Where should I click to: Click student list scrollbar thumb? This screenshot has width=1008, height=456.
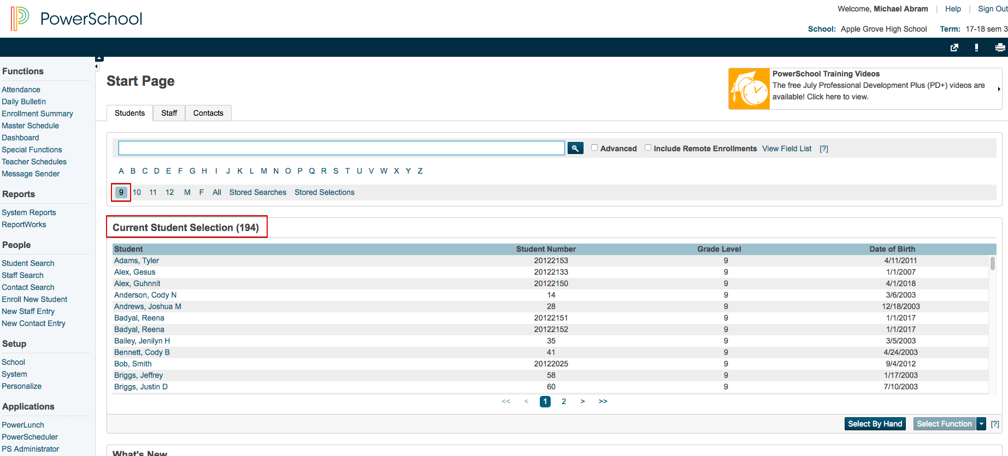[x=993, y=263]
